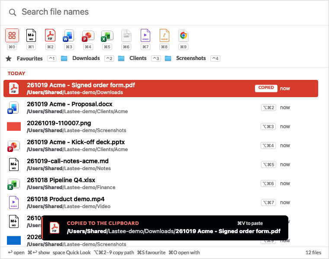
Task: Click ^1 badge next to Favourites
Action: tap(52, 59)
